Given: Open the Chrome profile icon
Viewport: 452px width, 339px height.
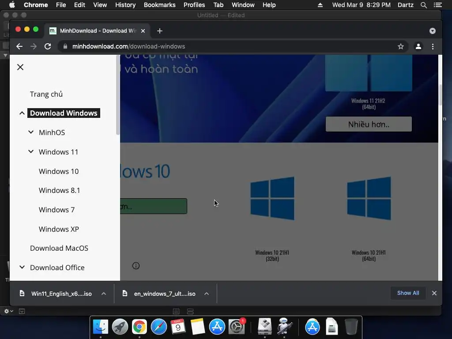Looking at the screenshot, I should (x=418, y=46).
